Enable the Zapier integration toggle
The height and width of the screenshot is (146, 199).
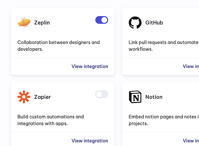[102, 94]
